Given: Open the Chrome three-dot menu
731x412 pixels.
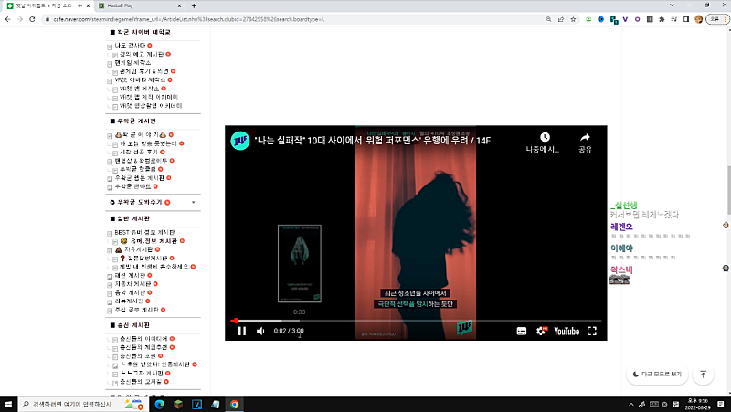Looking at the screenshot, I should pyautogui.click(x=726, y=19).
